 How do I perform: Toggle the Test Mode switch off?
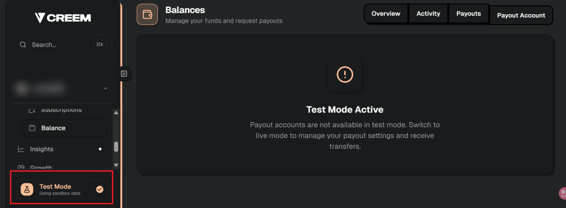click(96, 189)
